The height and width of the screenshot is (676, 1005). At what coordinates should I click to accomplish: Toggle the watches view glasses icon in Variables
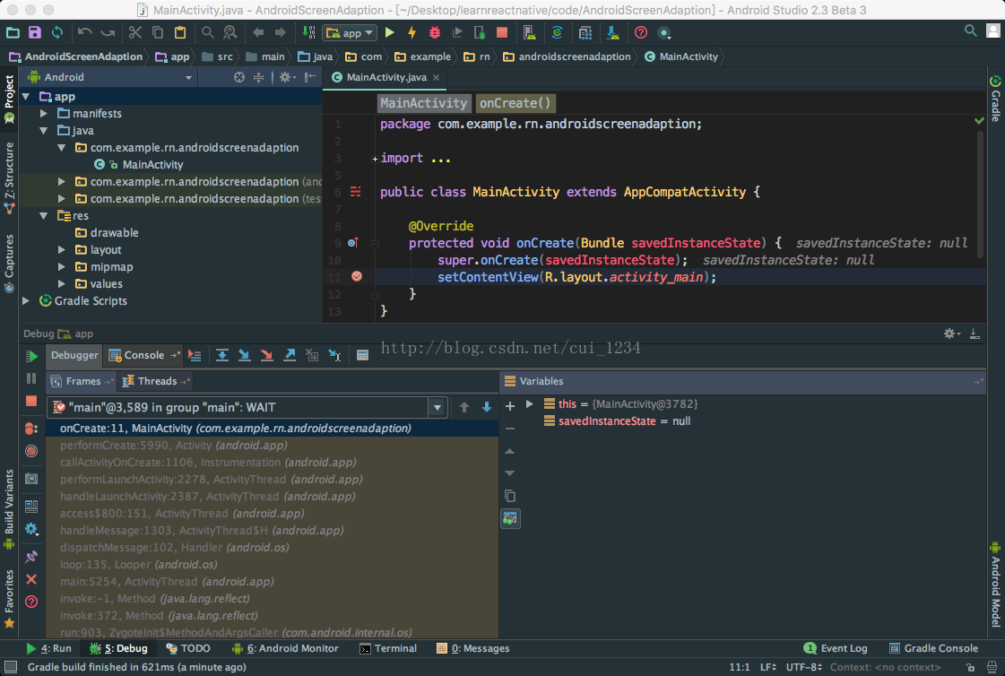coord(510,518)
